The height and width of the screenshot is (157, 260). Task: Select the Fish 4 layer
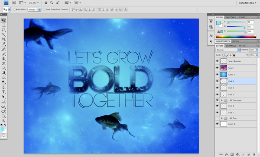pyautogui.click(x=236, y=106)
